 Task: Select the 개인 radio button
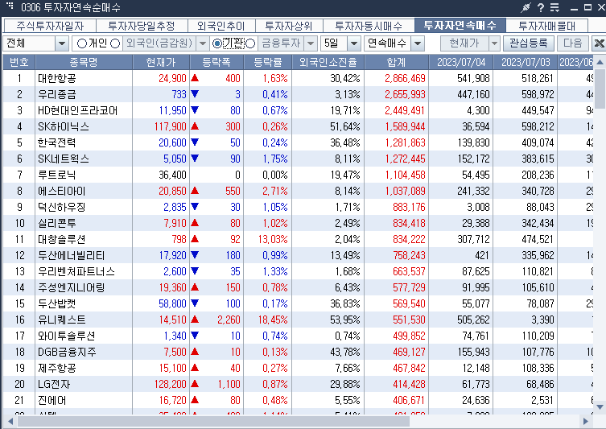coord(81,43)
